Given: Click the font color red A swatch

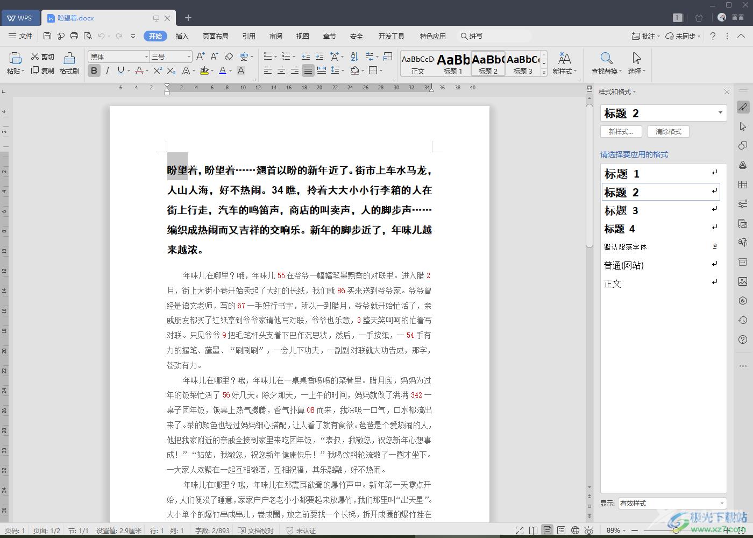Looking at the screenshot, I should coord(222,70).
